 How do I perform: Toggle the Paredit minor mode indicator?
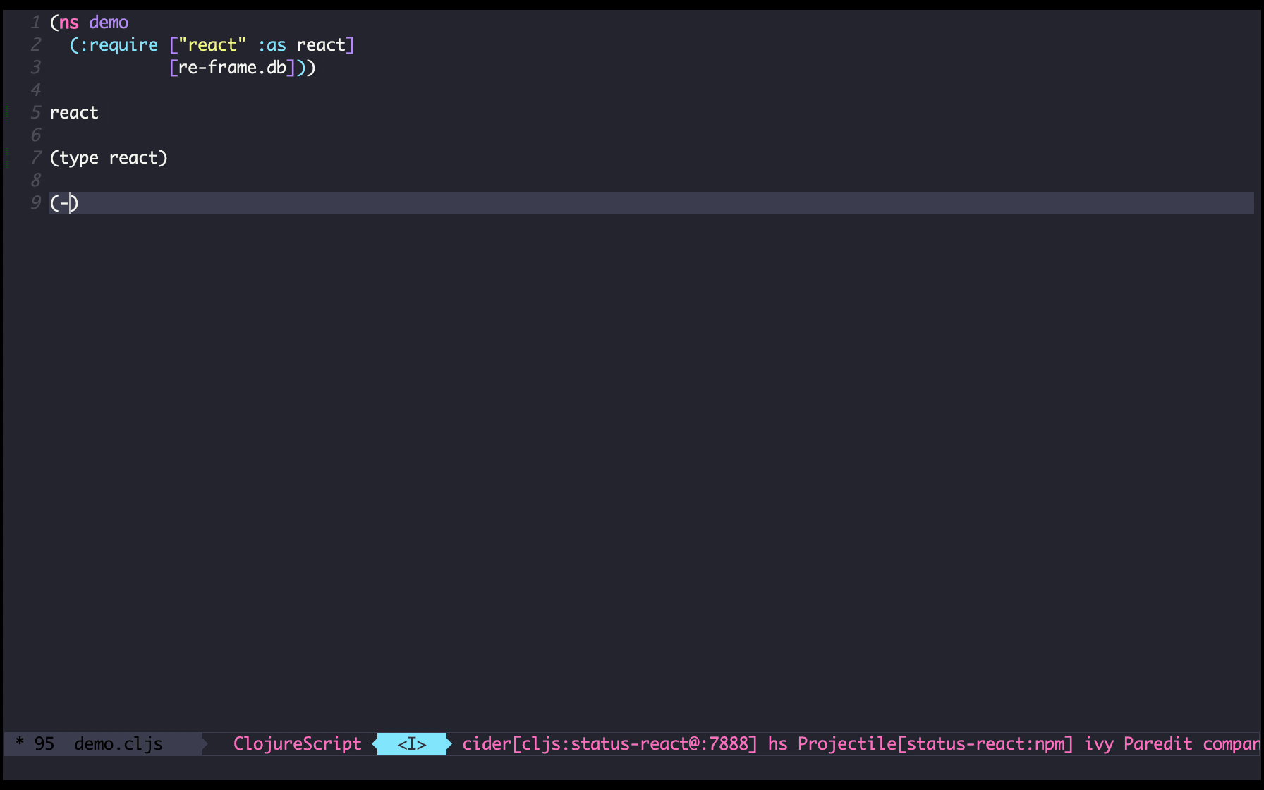pyautogui.click(x=1157, y=744)
